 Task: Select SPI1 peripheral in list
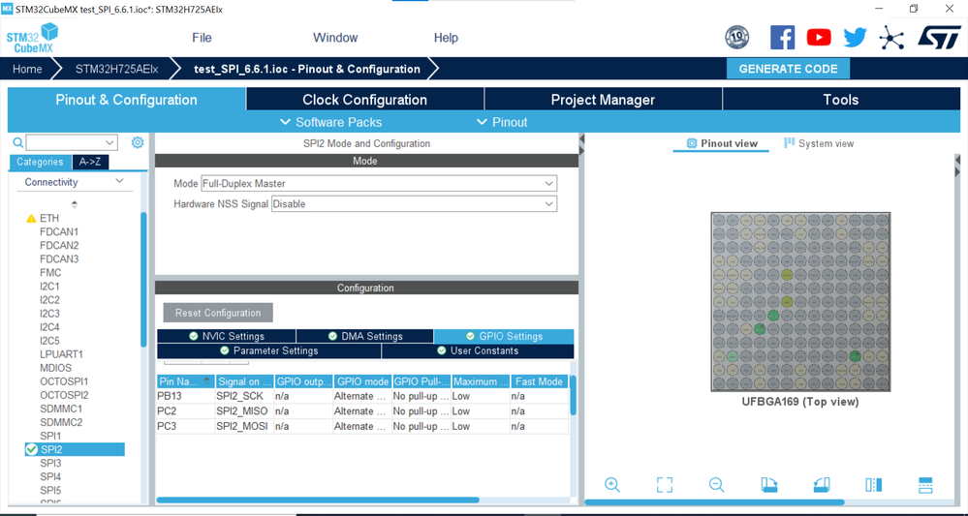(x=50, y=436)
